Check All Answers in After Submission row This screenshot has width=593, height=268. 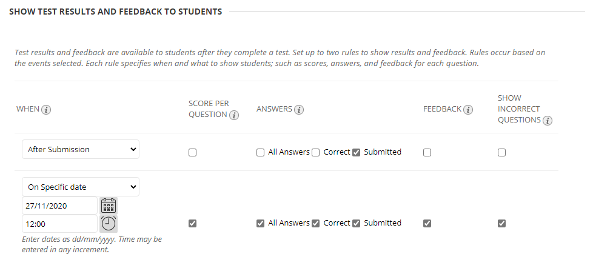pos(260,153)
